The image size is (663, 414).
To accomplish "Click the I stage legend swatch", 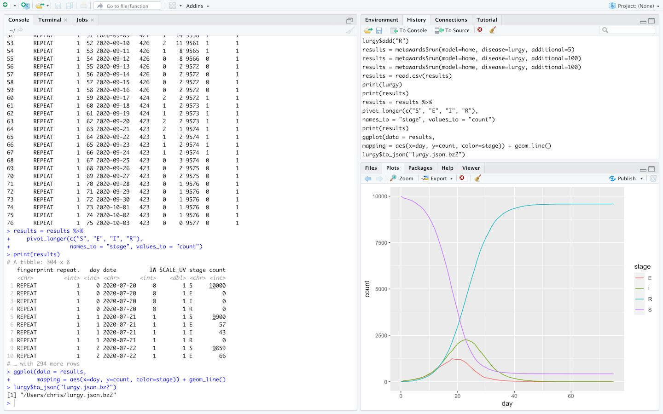I will [x=639, y=288].
